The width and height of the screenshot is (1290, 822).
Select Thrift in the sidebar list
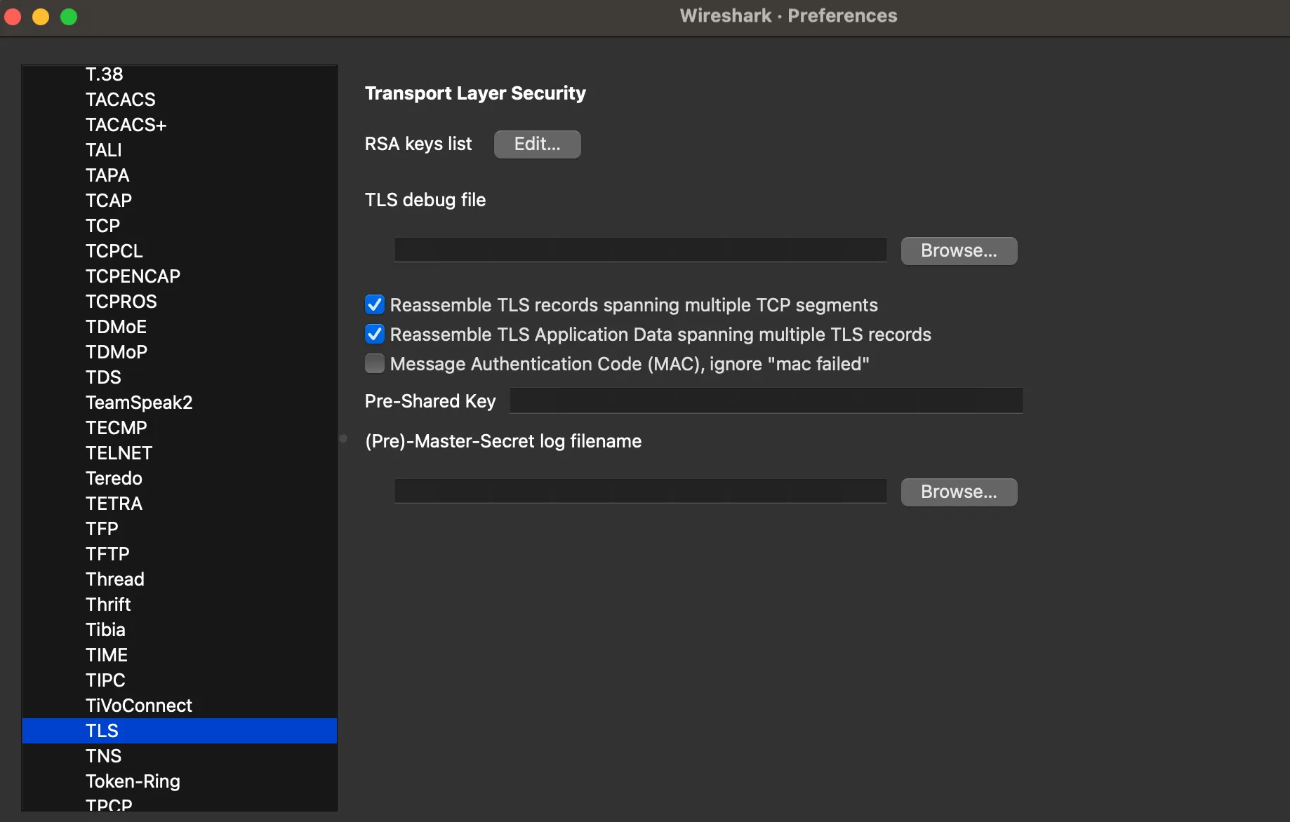[108, 605]
